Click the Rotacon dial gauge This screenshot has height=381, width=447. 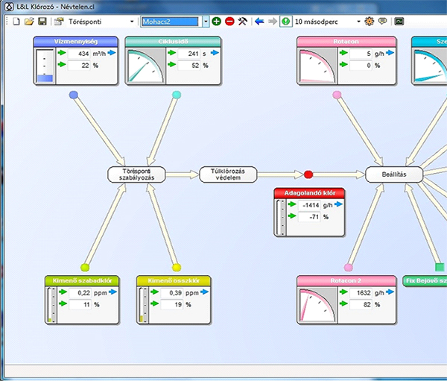pyautogui.click(x=317, y=66)
